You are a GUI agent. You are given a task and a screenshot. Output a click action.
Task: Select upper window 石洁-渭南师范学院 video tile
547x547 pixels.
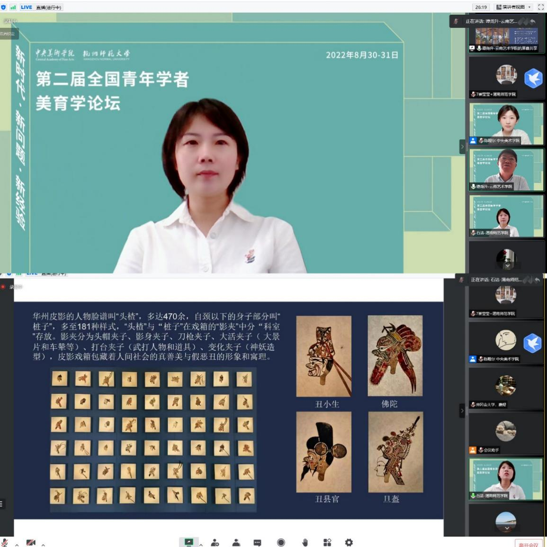[506, 216]
